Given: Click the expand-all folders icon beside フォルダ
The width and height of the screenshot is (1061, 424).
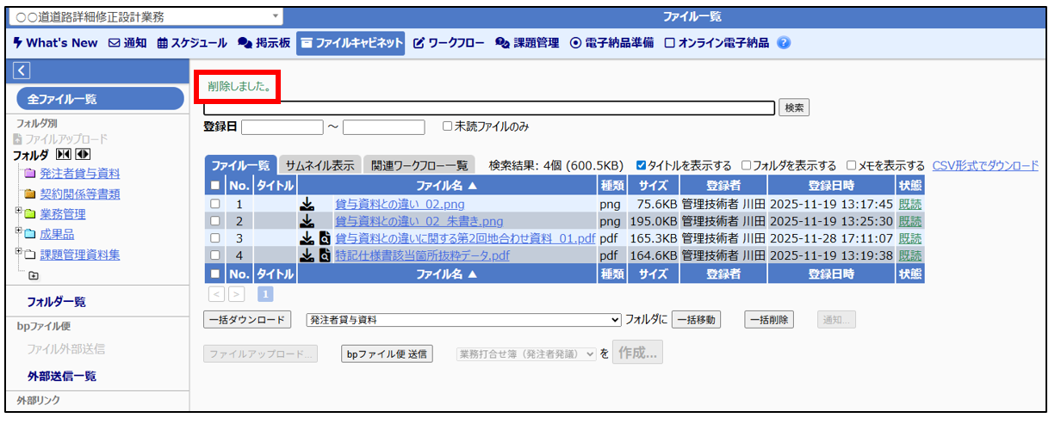Looking at the screenshot, I should coord(83,156).
